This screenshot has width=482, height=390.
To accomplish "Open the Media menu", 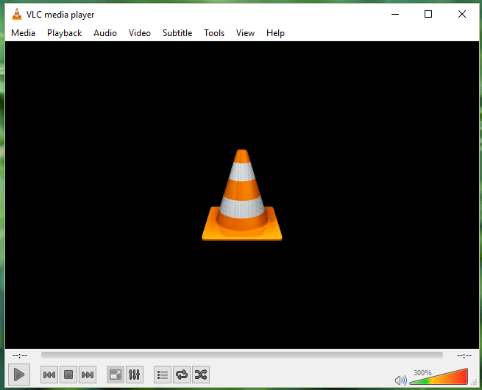I will [x=23, y=33].
